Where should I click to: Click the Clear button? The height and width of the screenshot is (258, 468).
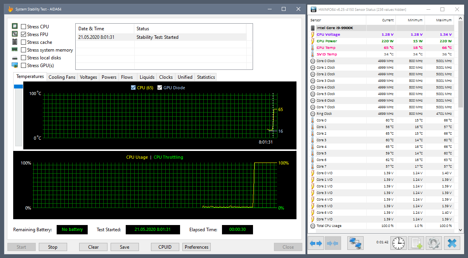94,247
